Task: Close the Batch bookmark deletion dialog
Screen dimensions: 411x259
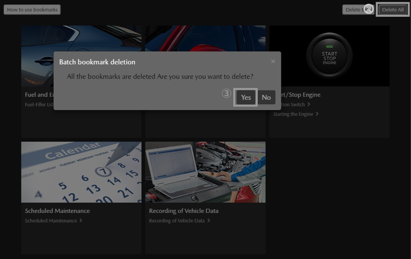Action: pos(273,61)
